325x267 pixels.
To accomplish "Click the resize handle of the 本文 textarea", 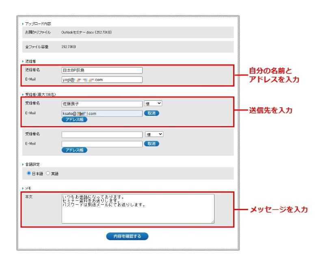I will 212,221.
